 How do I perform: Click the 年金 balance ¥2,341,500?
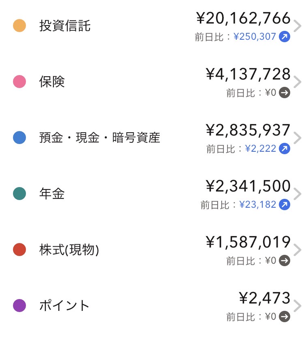coord(248,186)
